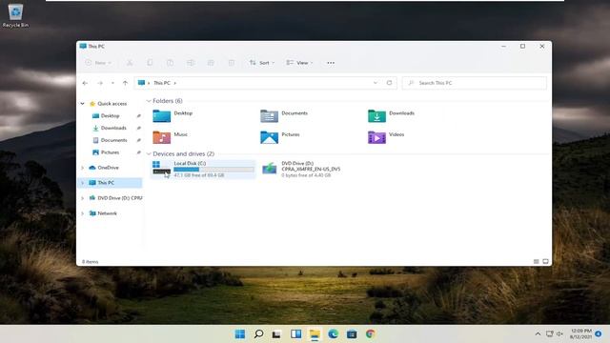610x343 pixels.
Task: Select Pictures in the Quick access sidebar
Action: [x=110, y=152]
